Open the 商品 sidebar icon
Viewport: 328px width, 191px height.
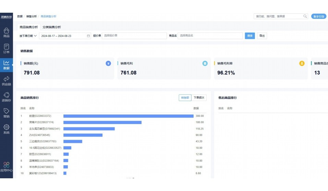coord(6,33)
